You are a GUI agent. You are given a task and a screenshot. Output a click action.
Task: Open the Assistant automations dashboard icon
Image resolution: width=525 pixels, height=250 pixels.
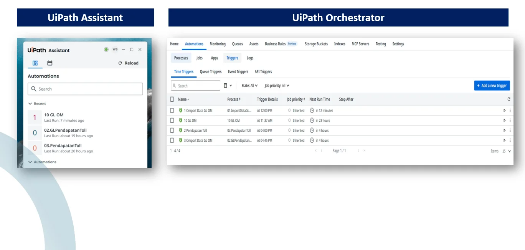(x=35, y=63)
